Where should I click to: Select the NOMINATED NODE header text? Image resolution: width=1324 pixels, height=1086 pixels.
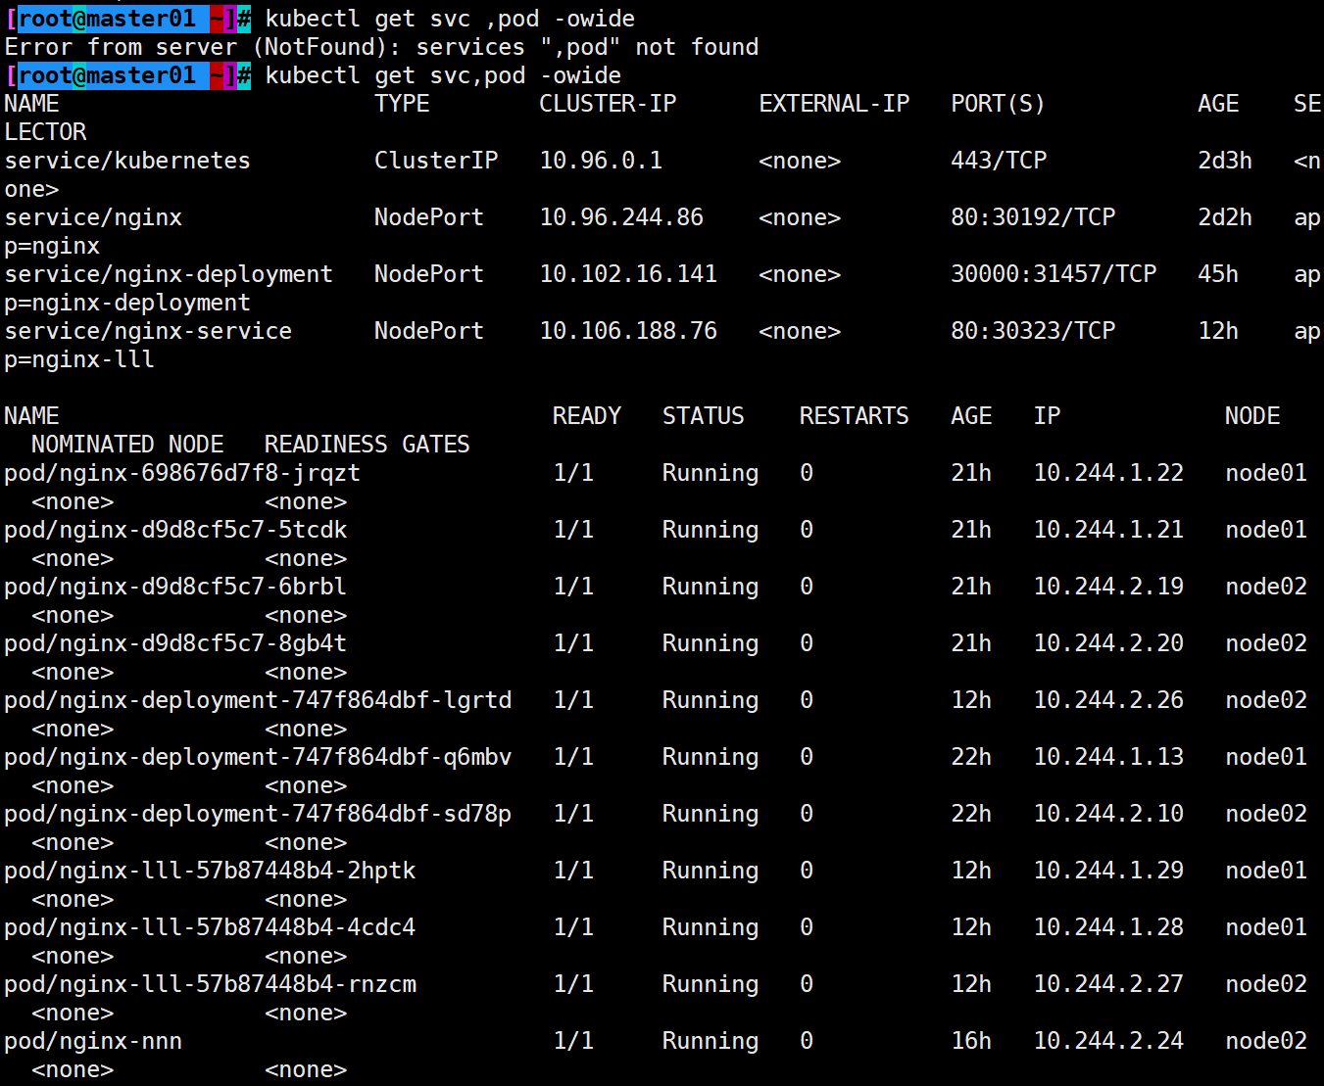127,445
